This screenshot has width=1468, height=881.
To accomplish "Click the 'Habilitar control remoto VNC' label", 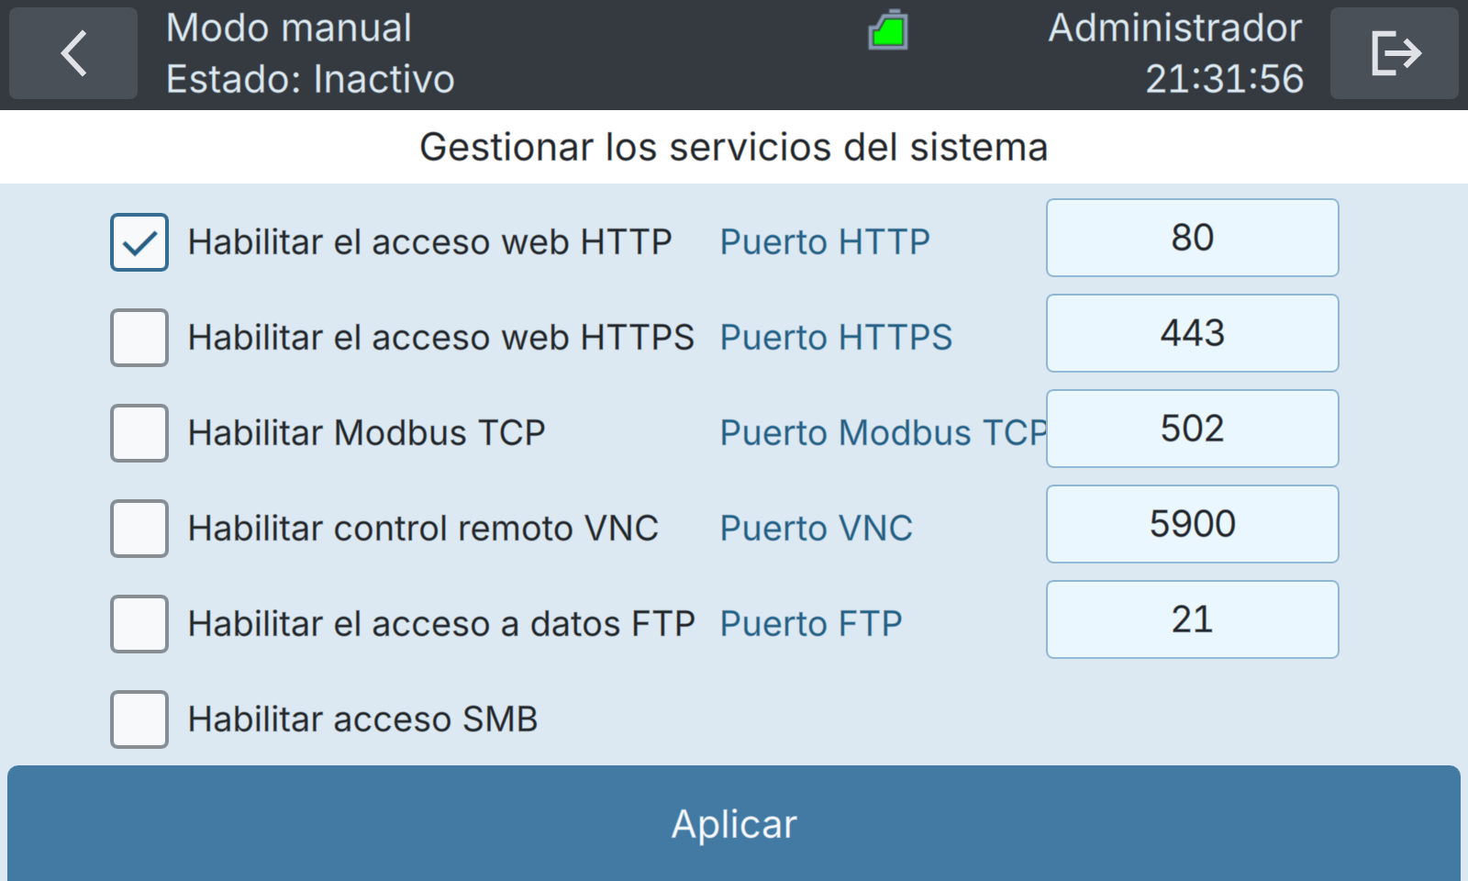I will click(423, 529).
